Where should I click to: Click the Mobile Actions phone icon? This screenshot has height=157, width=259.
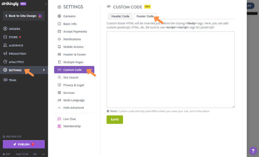click(x=59, y=47)
